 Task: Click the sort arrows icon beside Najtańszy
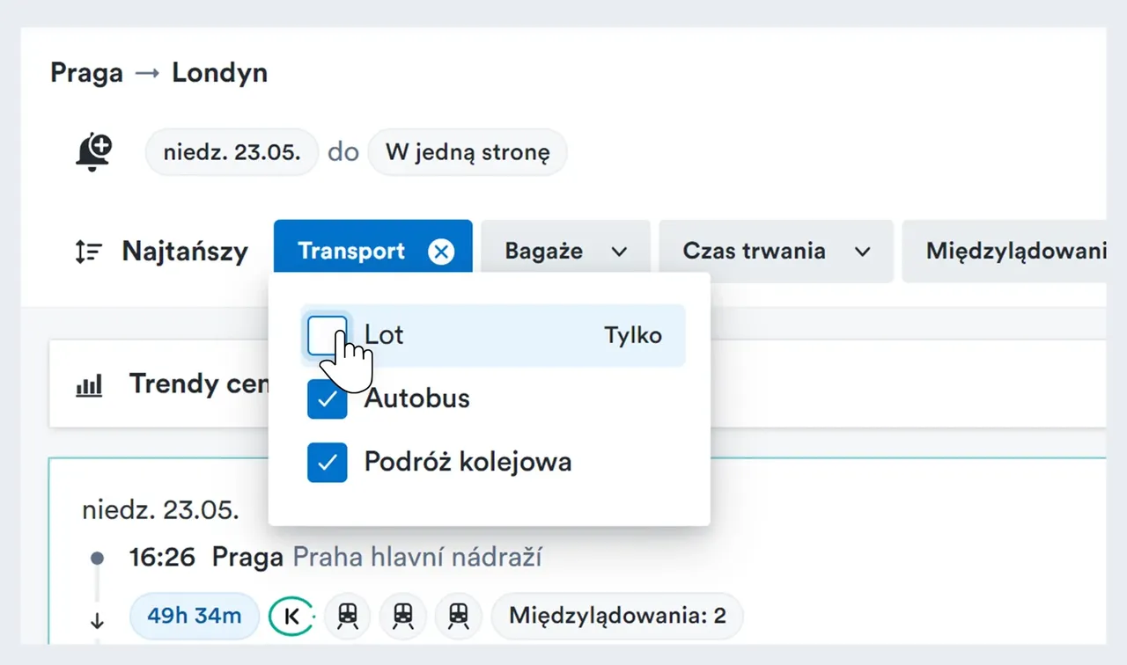coord(89,252)
